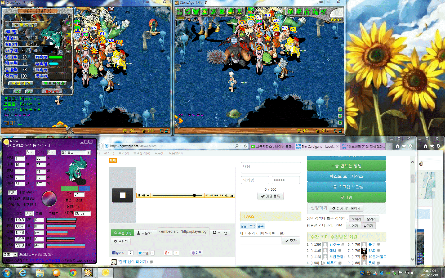Select 숨기기 for 합필갤 카테고리, BGM
The width and height of the screenshot is (445, 278).
coord(368,226)
